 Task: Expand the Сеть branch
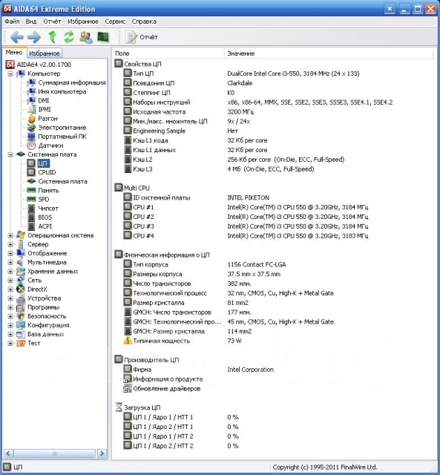[10, 281]
